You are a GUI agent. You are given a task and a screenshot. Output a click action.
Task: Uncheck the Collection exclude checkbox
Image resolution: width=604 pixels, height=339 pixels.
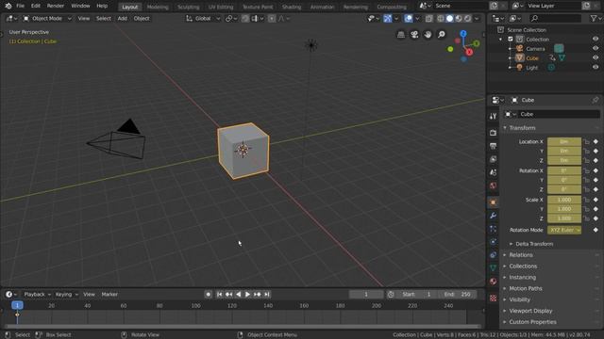[x=511, y=40]
